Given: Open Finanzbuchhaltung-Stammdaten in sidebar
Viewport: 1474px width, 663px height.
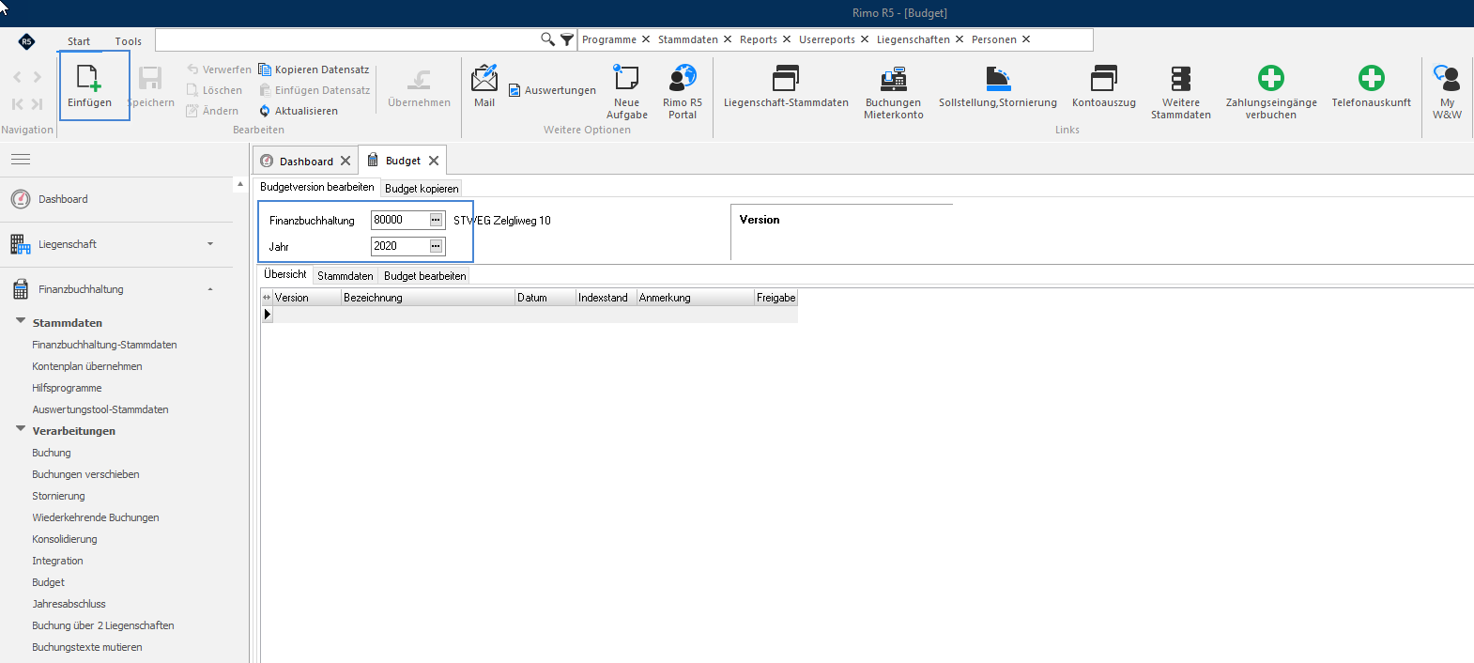Looking at the screenshot, I should [x=104, y=345].
